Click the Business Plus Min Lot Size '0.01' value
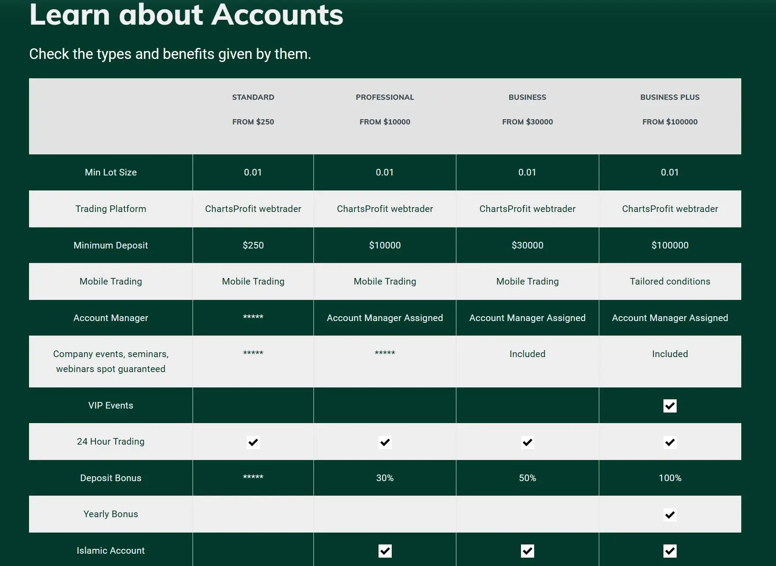Image resolution: width=776 pixels, height=566 pixels. pos(670,172)
